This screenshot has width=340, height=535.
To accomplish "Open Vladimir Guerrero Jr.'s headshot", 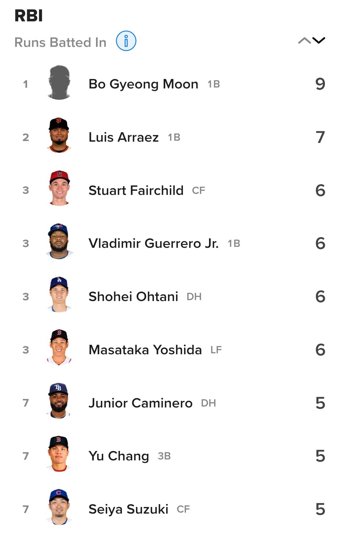I will 59,242.
